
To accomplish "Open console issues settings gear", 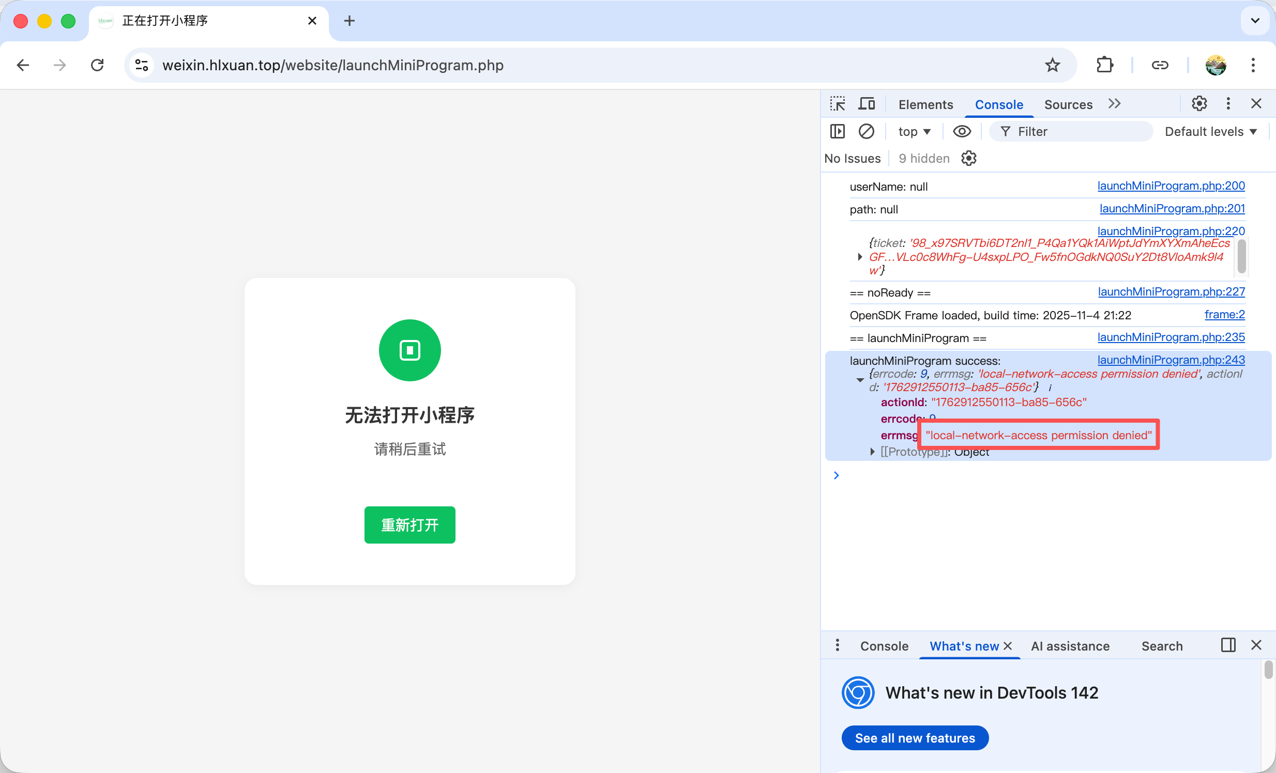I will pyautogui.click(x=968, y=158).
